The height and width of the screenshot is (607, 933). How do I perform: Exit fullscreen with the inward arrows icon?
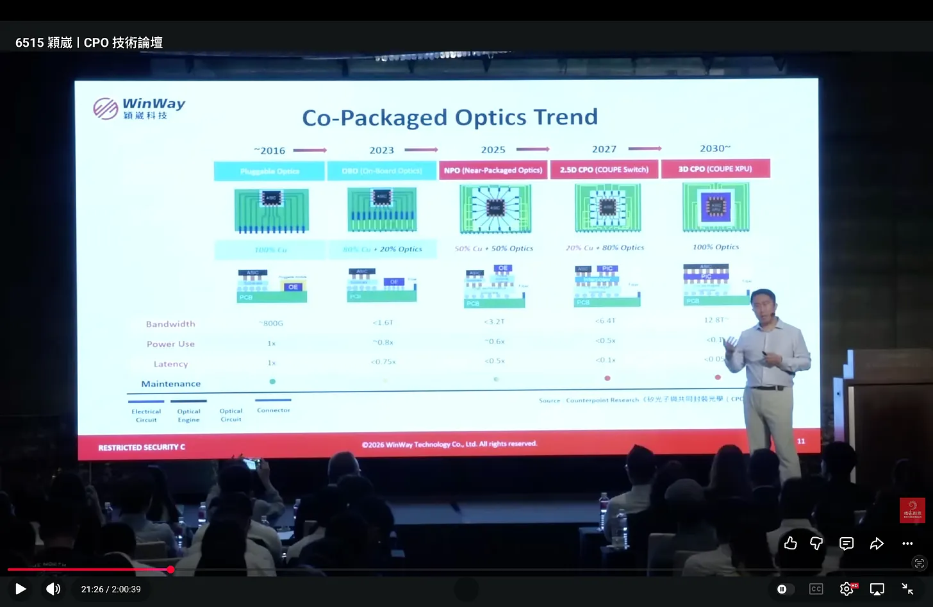click(x=907, y=589)
